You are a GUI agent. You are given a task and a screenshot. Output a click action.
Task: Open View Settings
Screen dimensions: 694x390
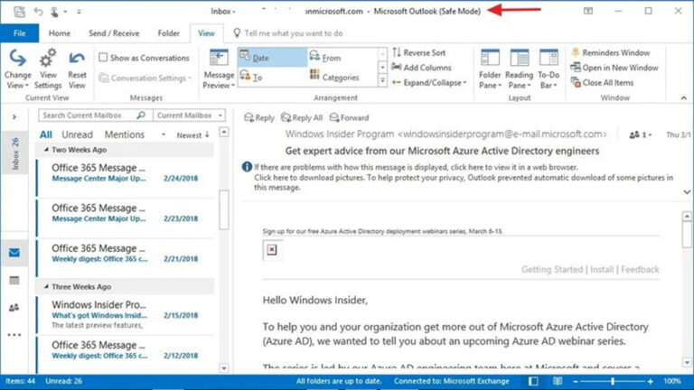[48, 69]
